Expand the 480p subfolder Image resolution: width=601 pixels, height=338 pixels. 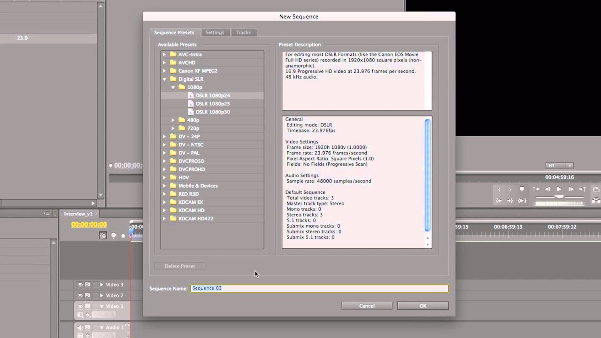point(173,120)
